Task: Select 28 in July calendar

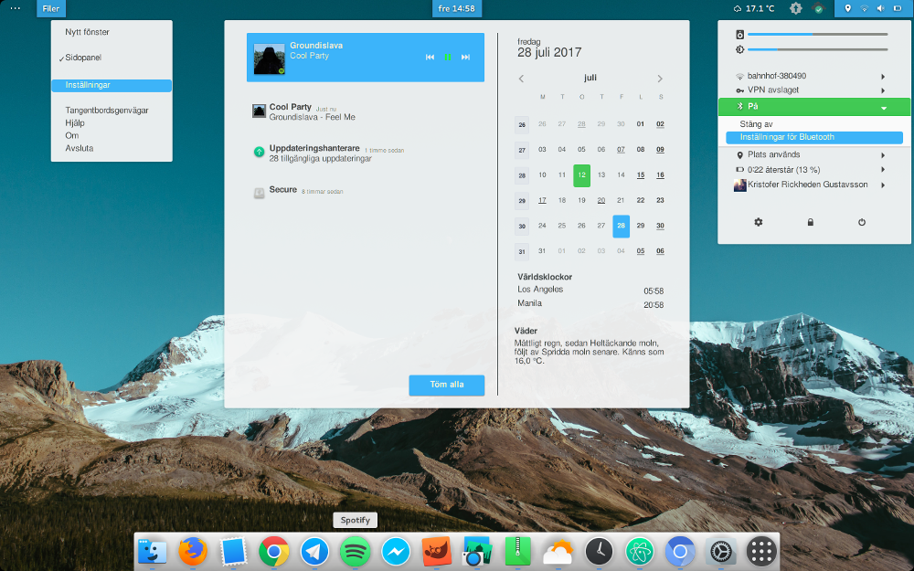Action: [621, 226]
